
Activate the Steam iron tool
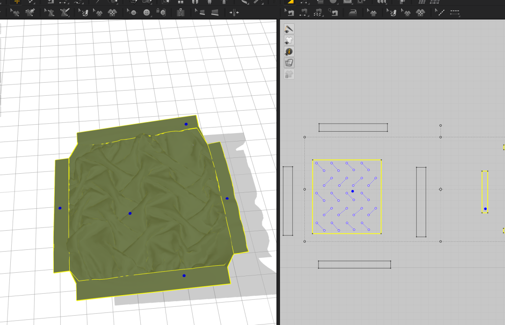[x=353, y=13]
